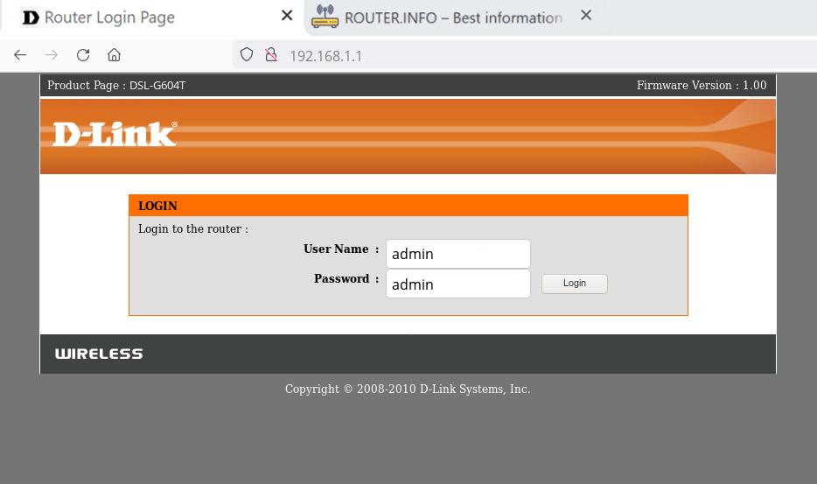
Task: Open the shield tracking protection icon
Action: 247,54
